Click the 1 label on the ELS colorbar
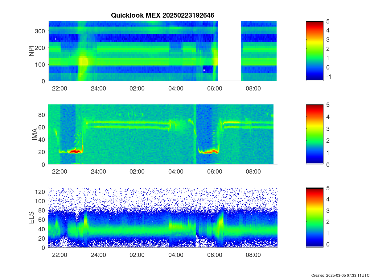This screenshot has height=278, width=370. click(x=328, y=233)
